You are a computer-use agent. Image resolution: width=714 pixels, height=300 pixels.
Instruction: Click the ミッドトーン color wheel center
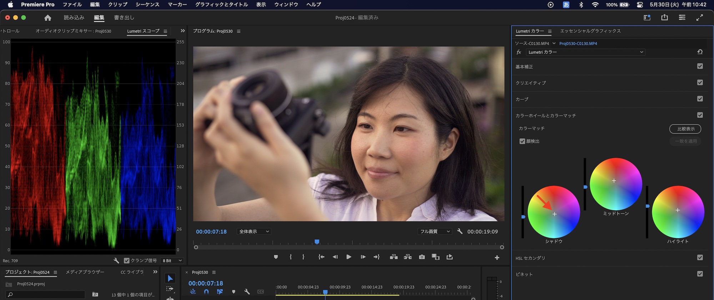[614, 181]
